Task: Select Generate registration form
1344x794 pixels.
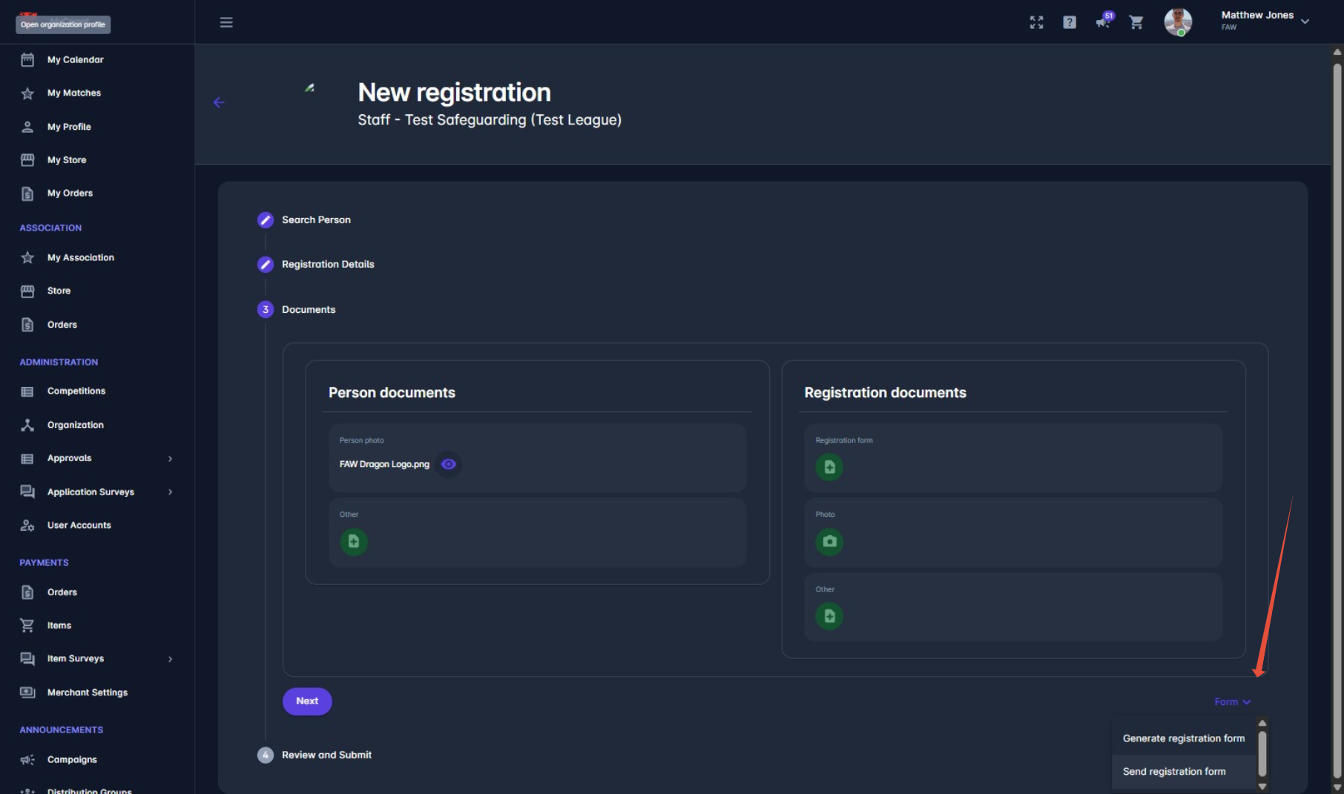Action: click(x=1183, y=738)
